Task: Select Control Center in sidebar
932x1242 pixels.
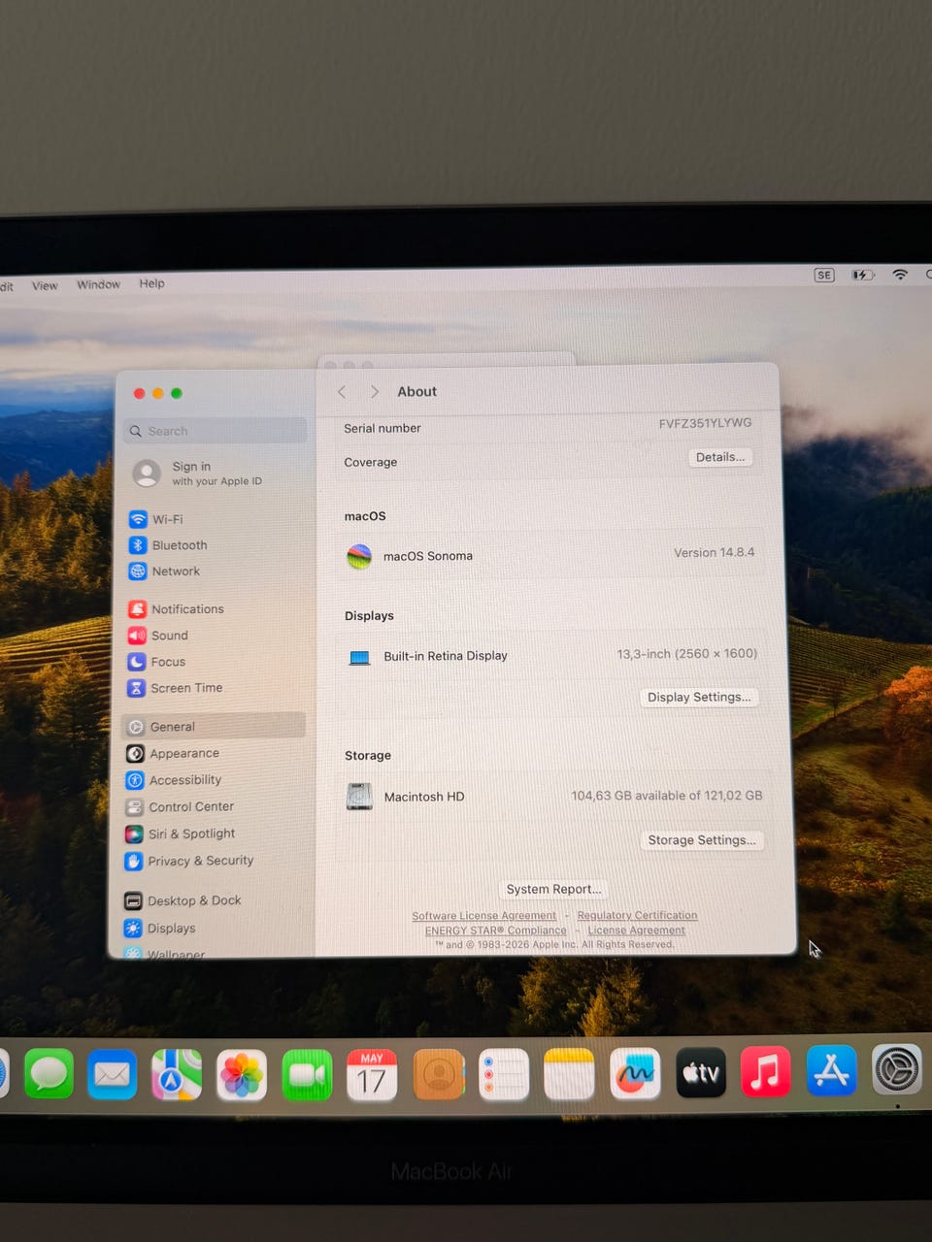Action: 180,806
